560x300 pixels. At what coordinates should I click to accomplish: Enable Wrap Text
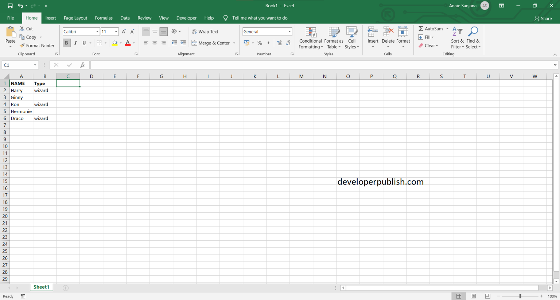point(205,31)
